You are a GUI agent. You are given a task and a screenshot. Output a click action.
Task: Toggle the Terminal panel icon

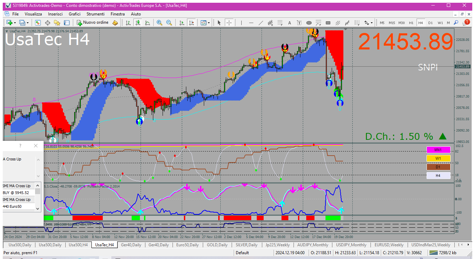67,23
